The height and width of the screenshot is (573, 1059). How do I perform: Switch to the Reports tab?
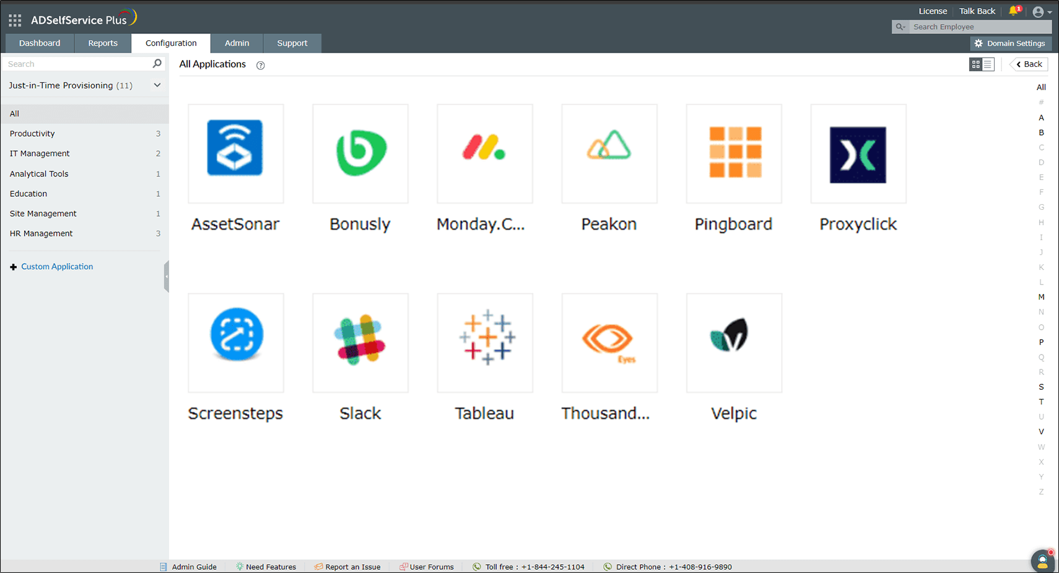click(102, 43)
